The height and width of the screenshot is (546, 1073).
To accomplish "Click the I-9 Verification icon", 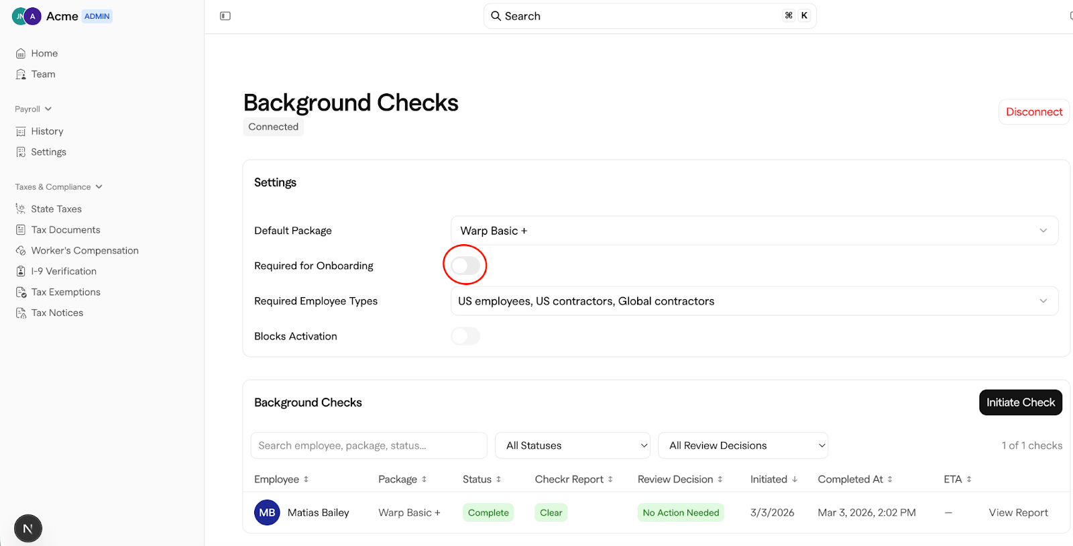I will (21, 272).
